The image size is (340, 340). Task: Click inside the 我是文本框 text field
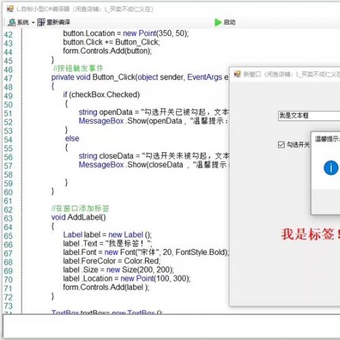[x=309, y=116]
